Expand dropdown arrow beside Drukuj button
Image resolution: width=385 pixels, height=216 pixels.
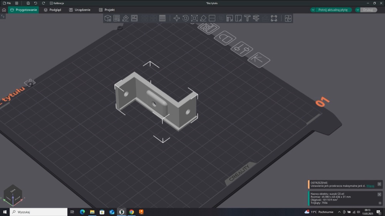coord(358,10)
